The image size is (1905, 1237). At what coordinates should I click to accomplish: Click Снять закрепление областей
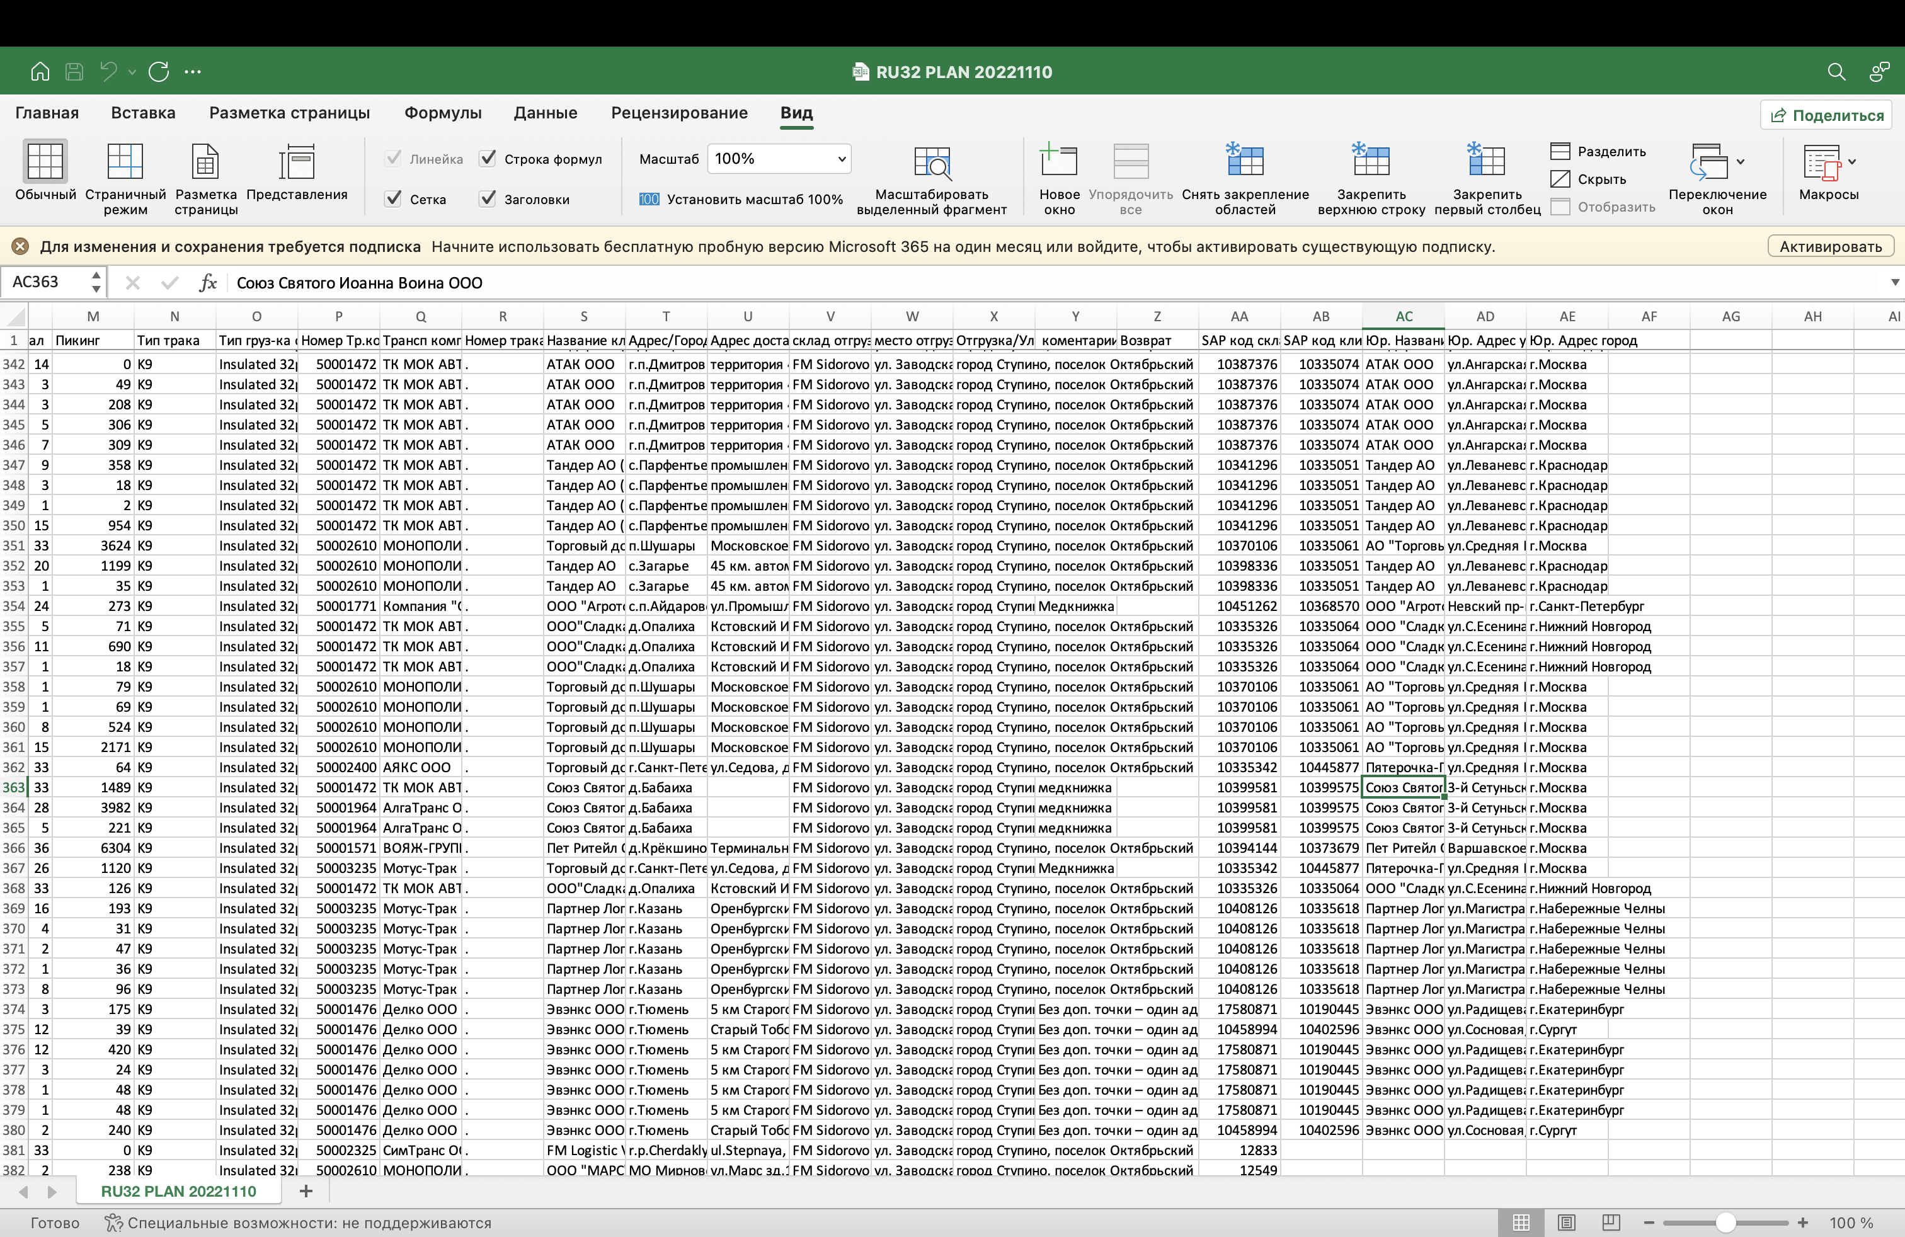[x=1245, y=180]
